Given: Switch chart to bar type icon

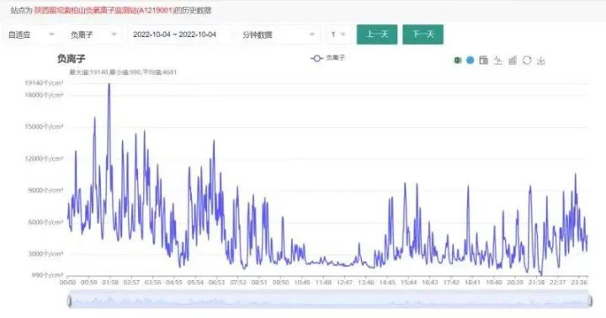Looking at the screenshot, I should click(513, 61).
